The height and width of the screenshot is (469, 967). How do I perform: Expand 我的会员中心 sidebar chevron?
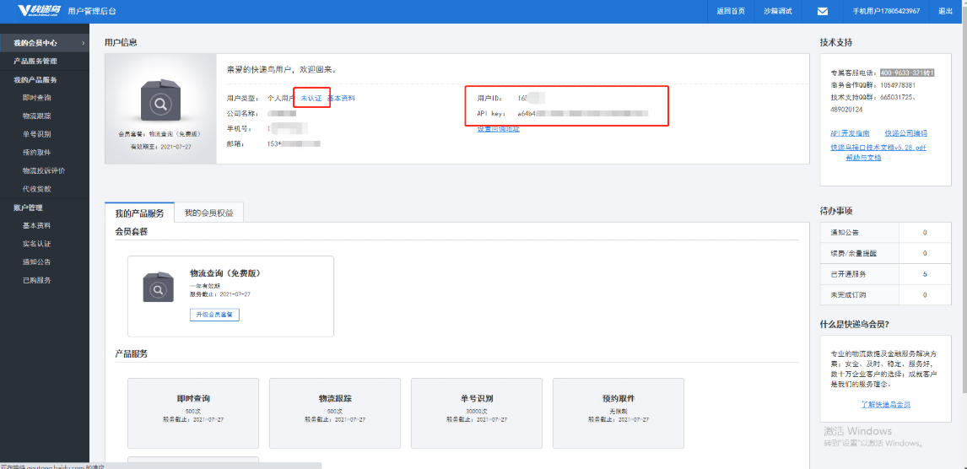pos(83,43)
